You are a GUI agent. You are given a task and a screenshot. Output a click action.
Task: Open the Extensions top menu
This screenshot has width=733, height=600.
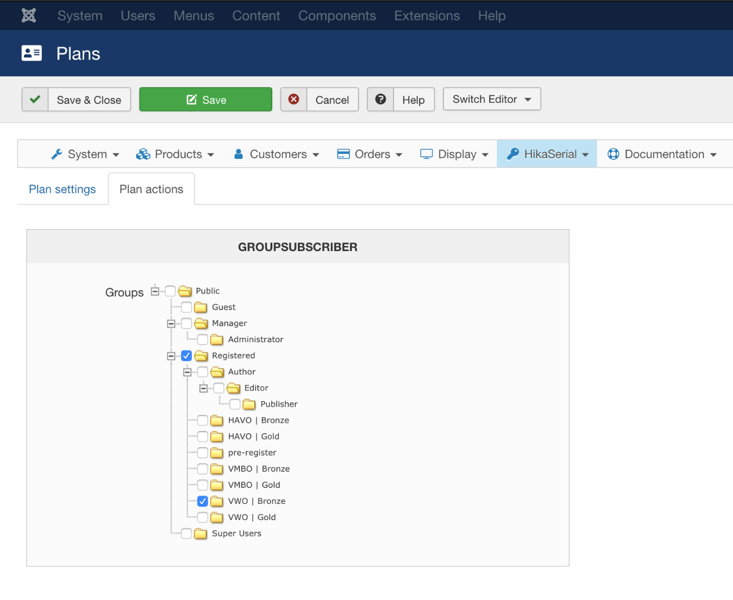[427, 16]
